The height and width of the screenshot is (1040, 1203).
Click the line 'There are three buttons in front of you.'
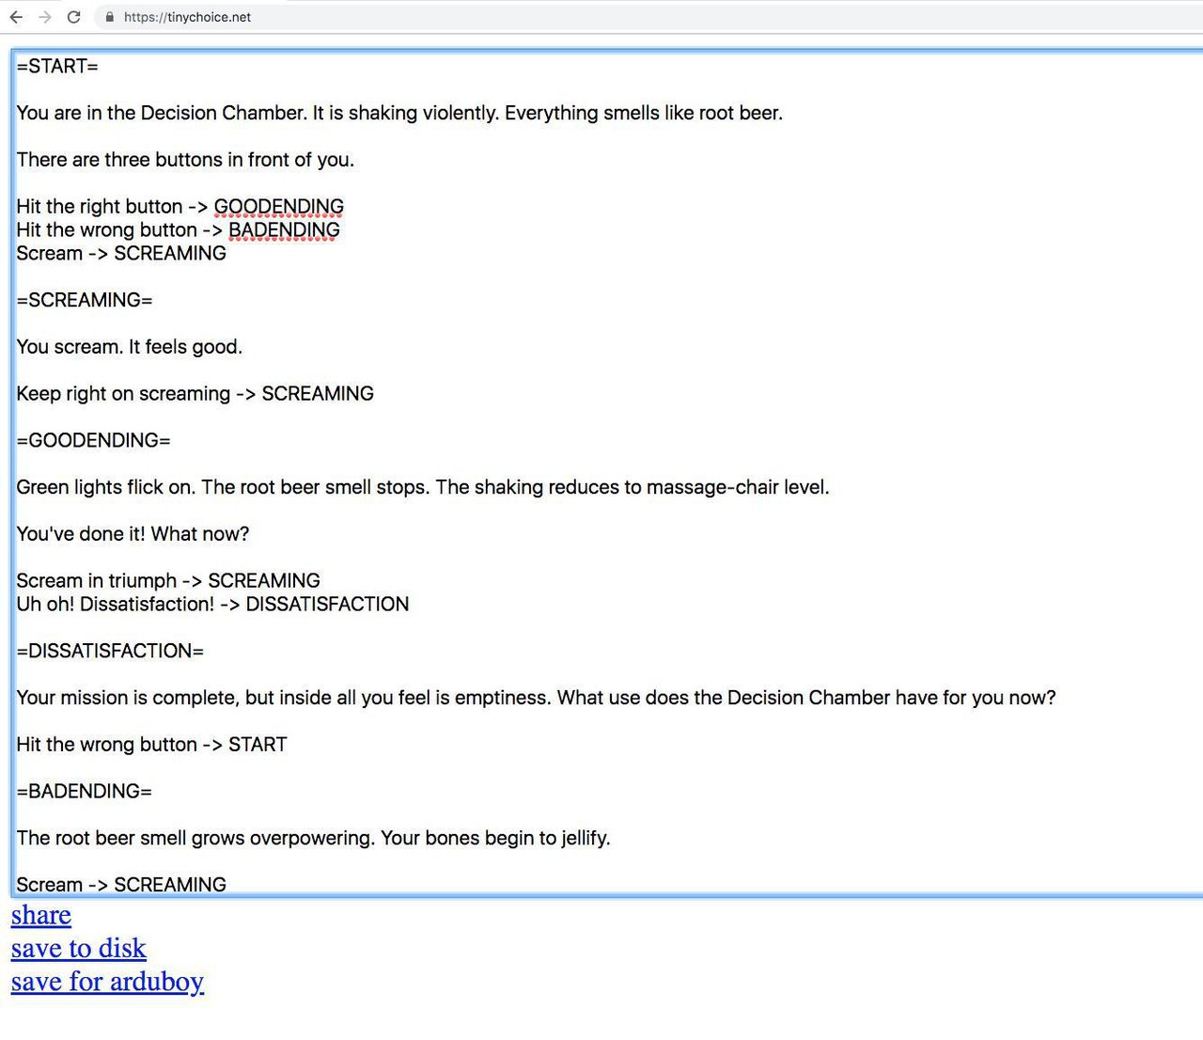click(x=185, y=160)
